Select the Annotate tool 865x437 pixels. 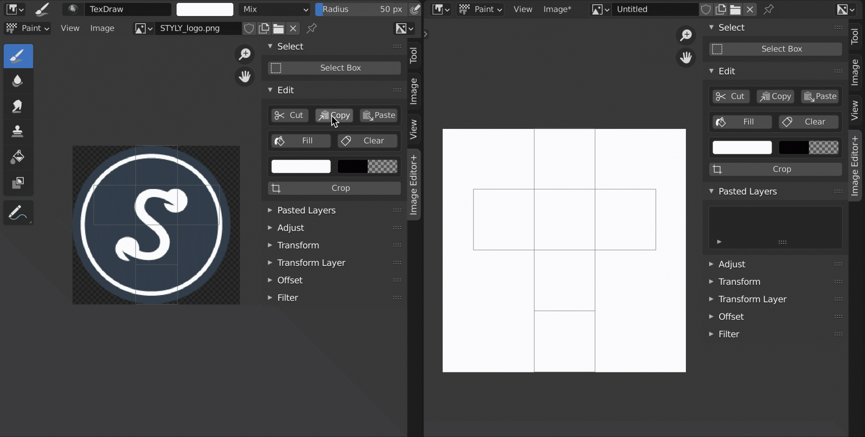(x=18, y=213)
